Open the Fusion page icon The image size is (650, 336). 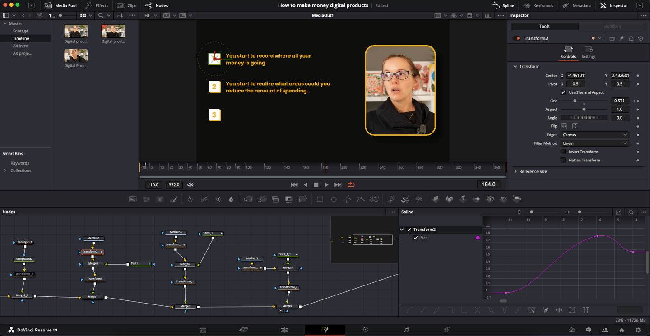point(325,330)
